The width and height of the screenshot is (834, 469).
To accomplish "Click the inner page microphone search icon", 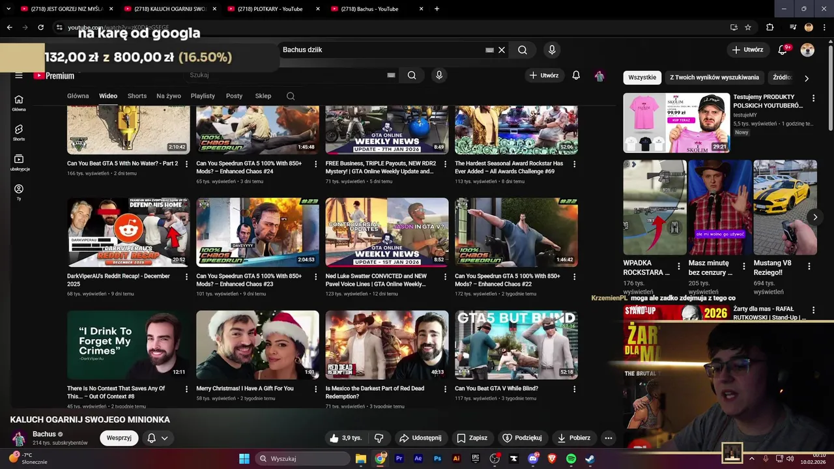I will point(439,75).
